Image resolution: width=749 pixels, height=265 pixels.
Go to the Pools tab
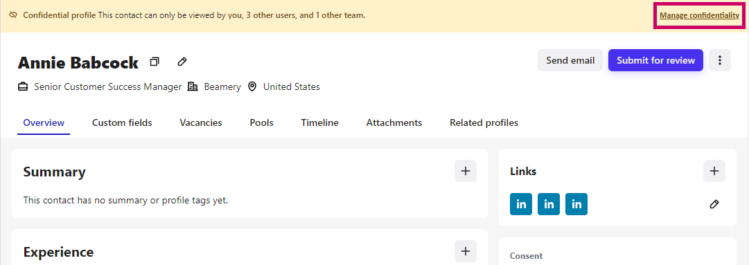click(261, 123)
